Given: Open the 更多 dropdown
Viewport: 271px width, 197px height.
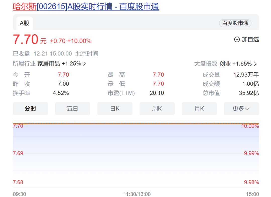Looking at the screenshot, I should 241,109.
